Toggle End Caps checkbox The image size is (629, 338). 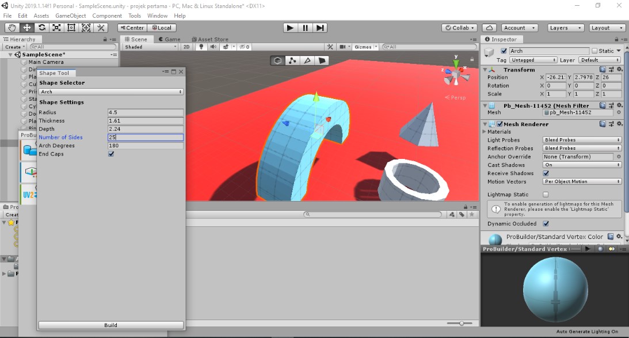tap(111, 154)
